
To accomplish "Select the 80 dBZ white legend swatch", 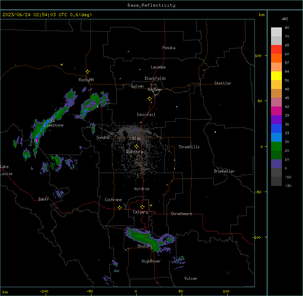I will tap(276, 32).
